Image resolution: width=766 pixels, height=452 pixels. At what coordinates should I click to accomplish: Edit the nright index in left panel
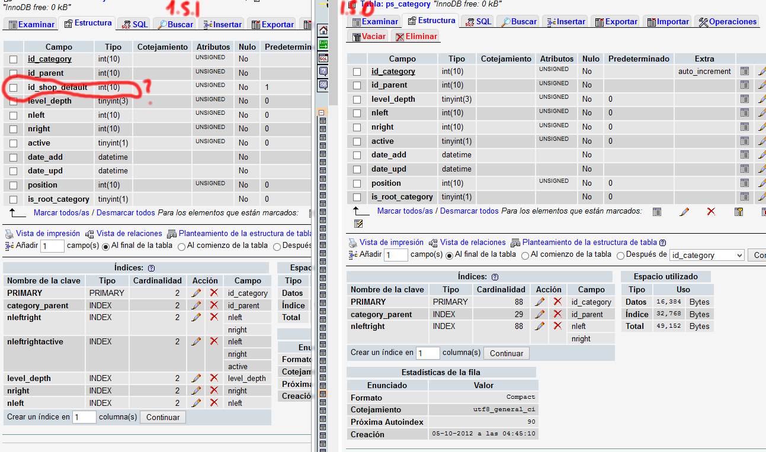point(196,390)
